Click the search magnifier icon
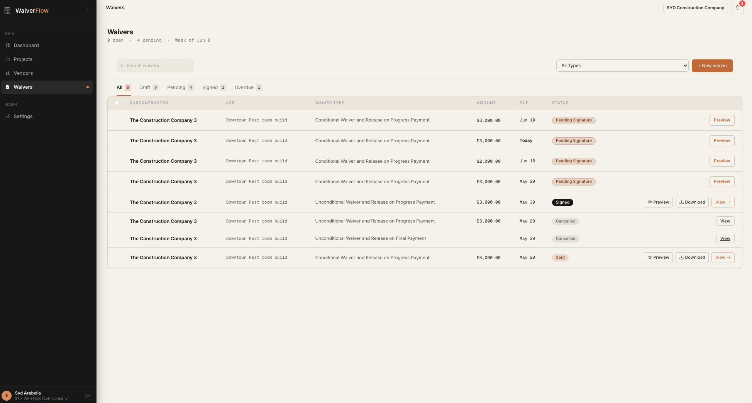Screen dimensions: 752x403 coord(122,66)
